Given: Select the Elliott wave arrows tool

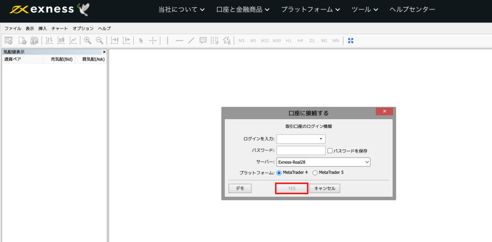Looking at the screenshot, I should point(227,40).
